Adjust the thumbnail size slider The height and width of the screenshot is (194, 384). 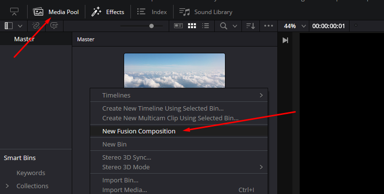(152, 26)
